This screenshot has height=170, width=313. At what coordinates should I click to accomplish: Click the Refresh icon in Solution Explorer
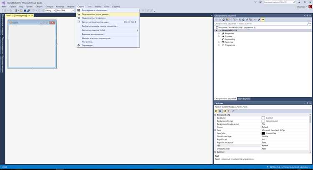[x=243, y=20]
